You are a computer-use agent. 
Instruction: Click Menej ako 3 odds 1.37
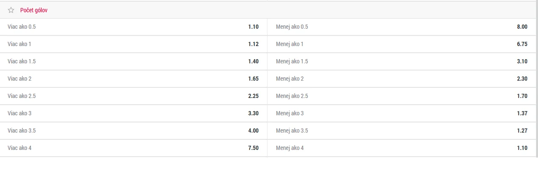[403, 114]
